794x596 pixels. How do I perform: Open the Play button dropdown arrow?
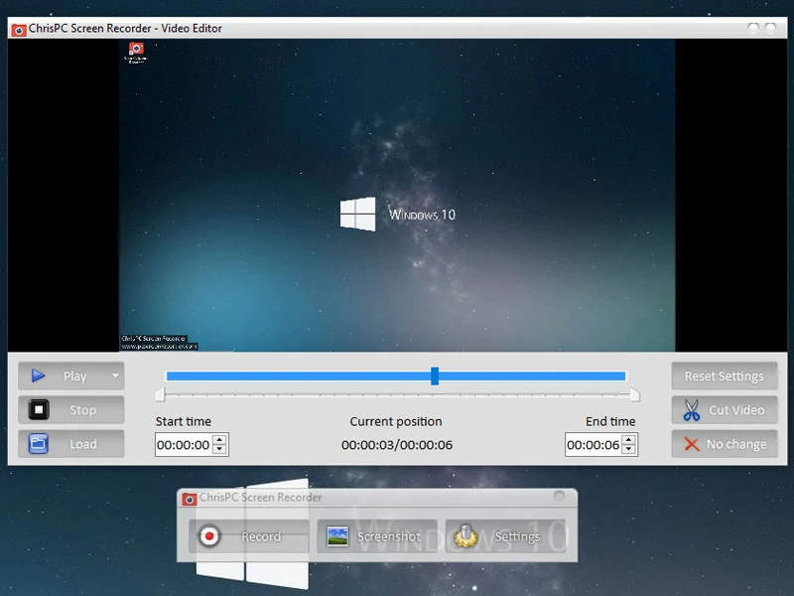point(115,375)
